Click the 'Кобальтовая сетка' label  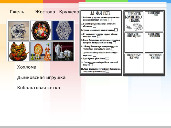coord(38,88)
